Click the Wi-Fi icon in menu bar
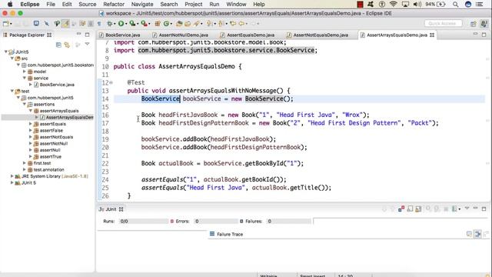The image size is (492, 277). 393,4
